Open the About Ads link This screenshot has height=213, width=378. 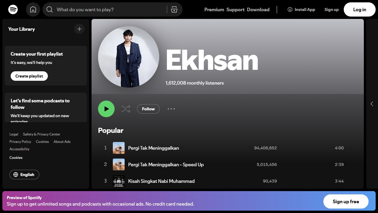[62, 142]
